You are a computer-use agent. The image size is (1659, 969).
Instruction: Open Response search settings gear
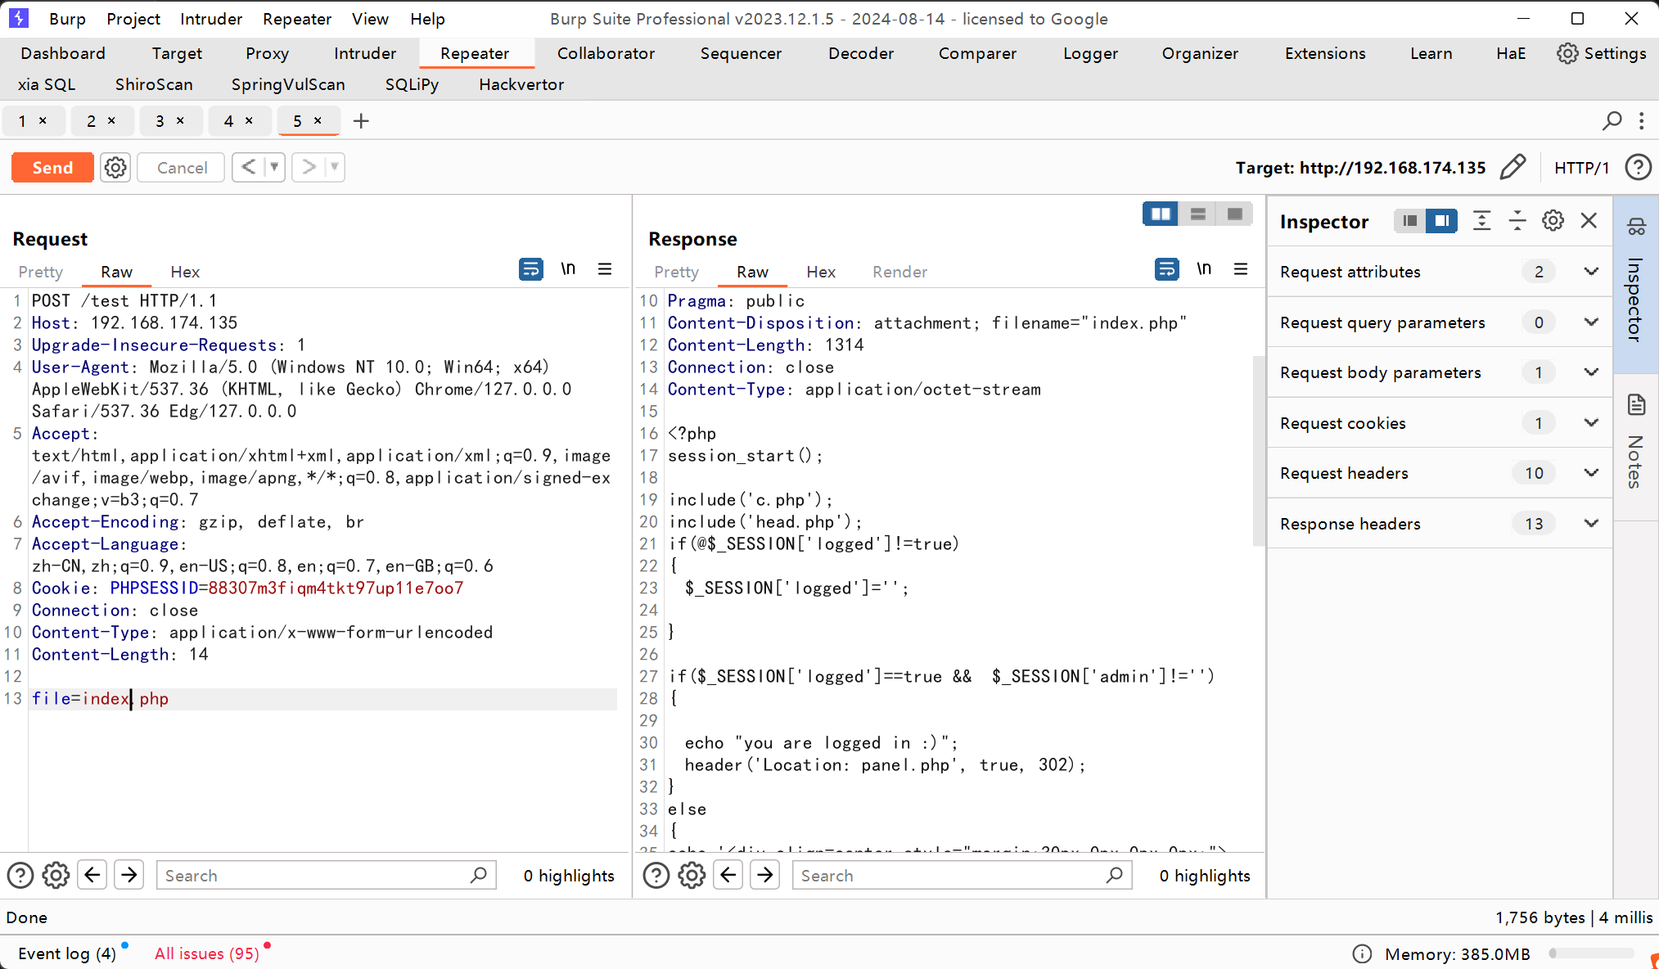(692, 876)
